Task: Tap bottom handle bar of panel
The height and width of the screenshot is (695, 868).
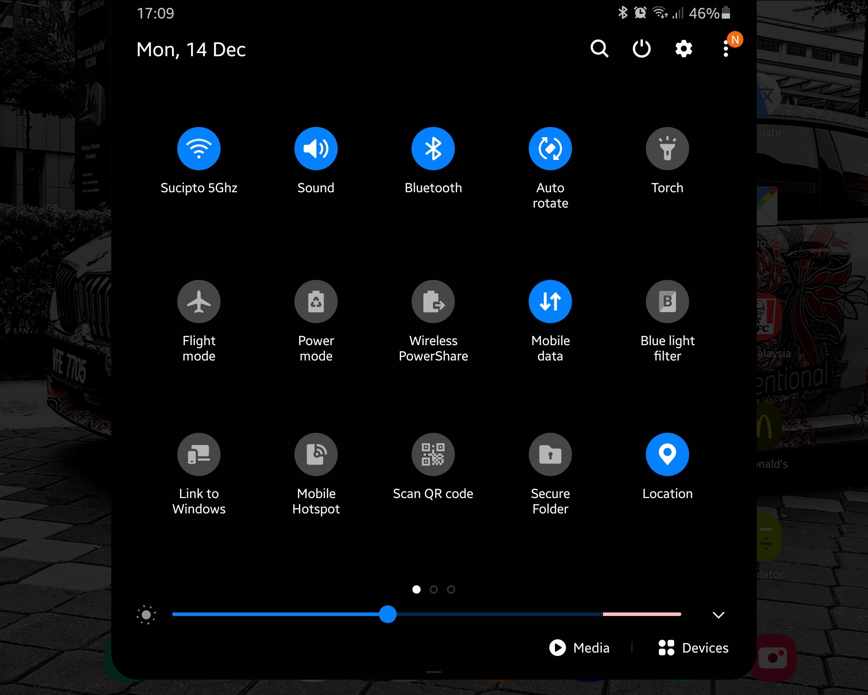Action: coord(434,672)
